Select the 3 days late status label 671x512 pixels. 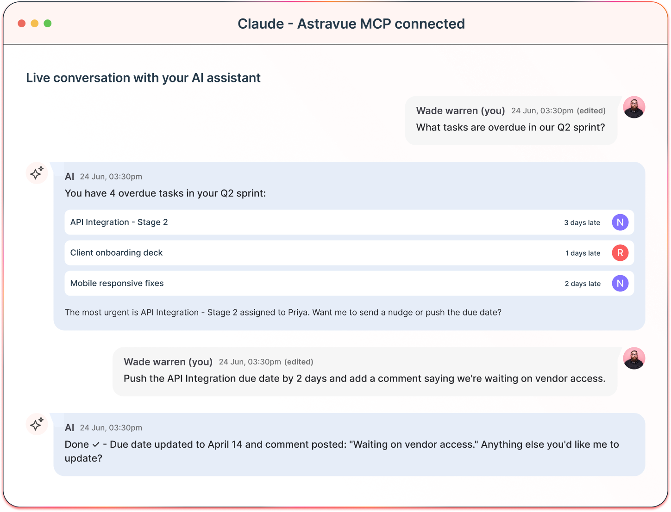pos(582,222)
